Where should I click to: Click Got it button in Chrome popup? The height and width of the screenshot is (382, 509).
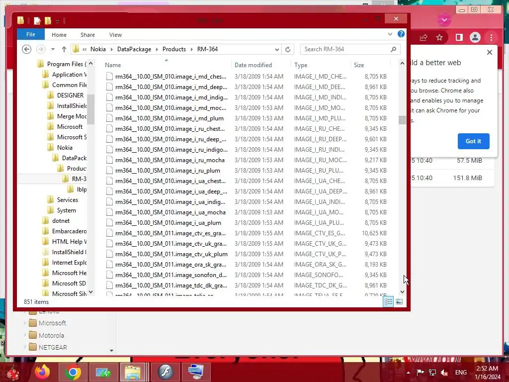tap(473, 141)
